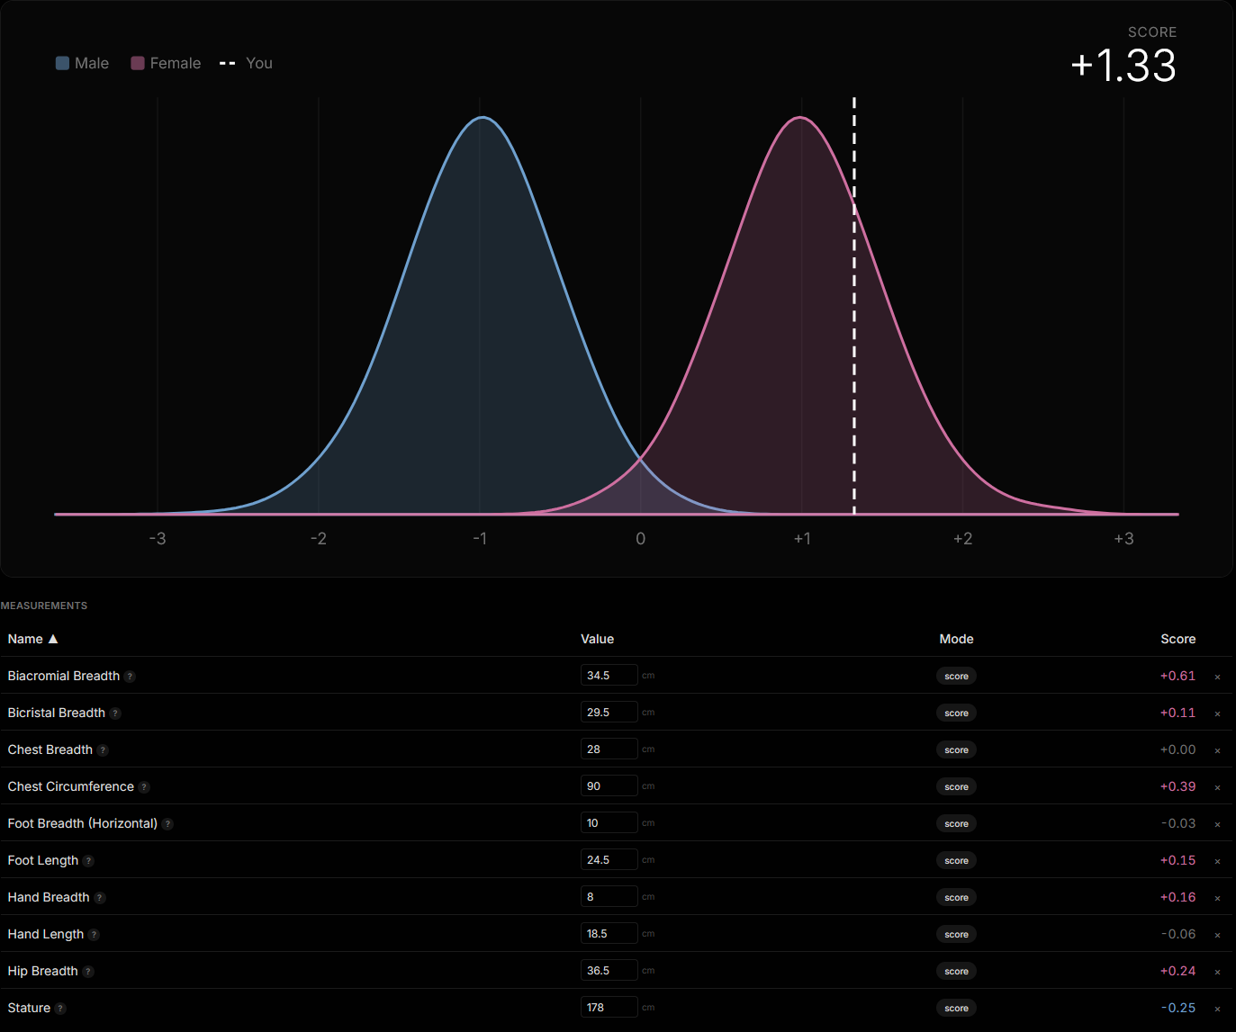1236x1032 pixels.
Task: Edit the Stature value field
Action: pyautogui.click(x=609, y=1008)
